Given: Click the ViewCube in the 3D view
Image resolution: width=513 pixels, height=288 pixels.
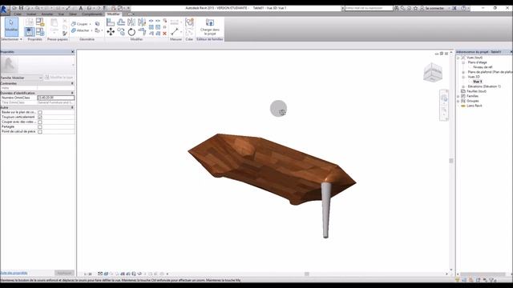Looking at the screenshot, I should click(x=433, y=72).
